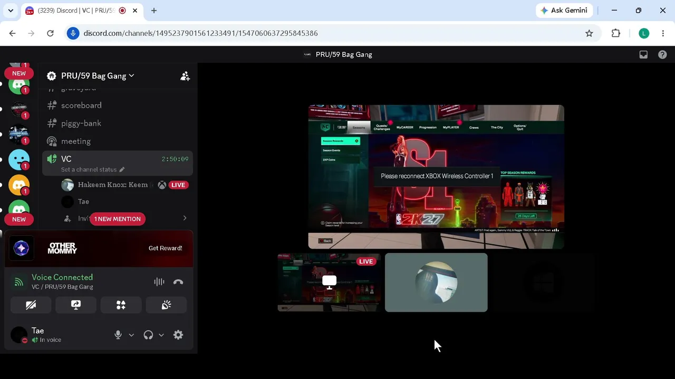Open the Xbox icon next to Hakeem Knox
The image size is (675, 379).
pyautogui.click(x=162, y=185)
